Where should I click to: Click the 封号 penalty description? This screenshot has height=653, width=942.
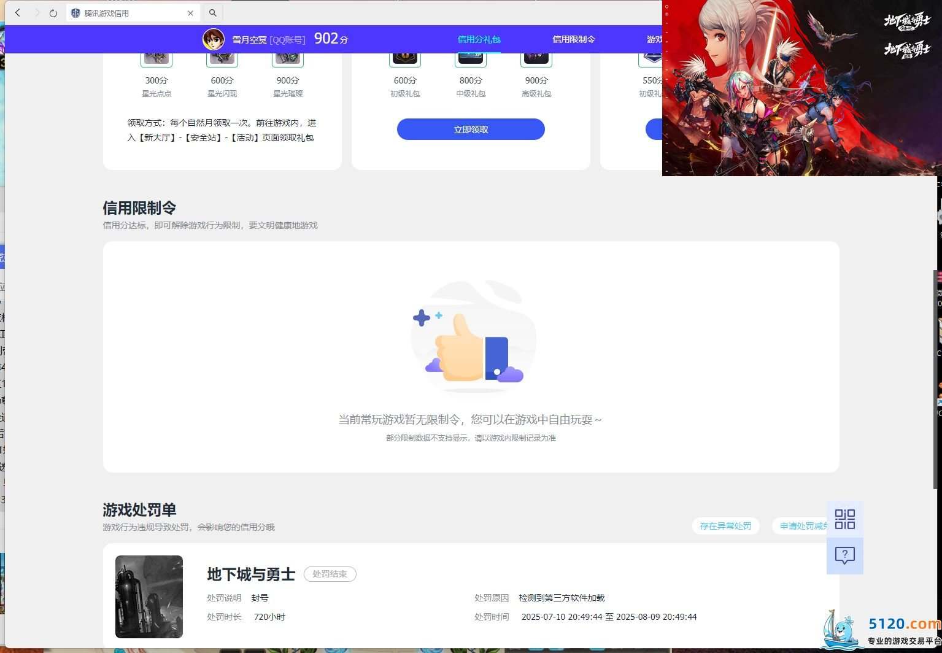tap(260, 598)
